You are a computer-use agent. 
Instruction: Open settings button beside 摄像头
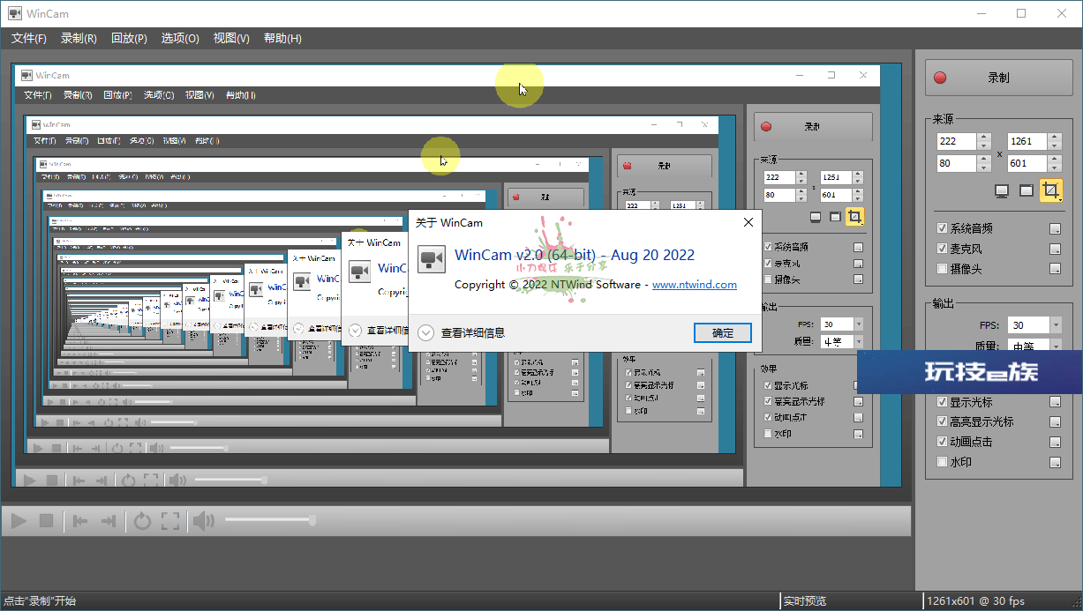tap(1055, 269)
